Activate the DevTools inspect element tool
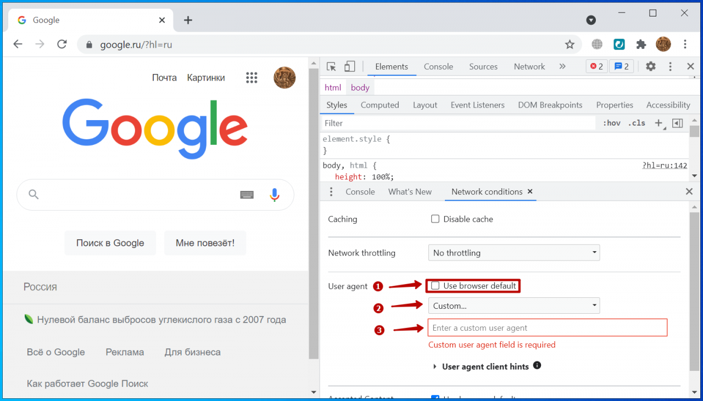The width and height of the screenshot is (703, 401). tap(331, 66)
